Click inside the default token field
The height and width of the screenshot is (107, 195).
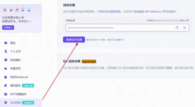coord(128,28)
